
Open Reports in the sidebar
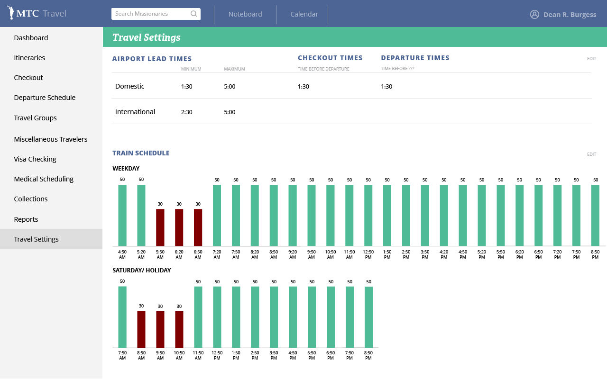pos(26,219)
